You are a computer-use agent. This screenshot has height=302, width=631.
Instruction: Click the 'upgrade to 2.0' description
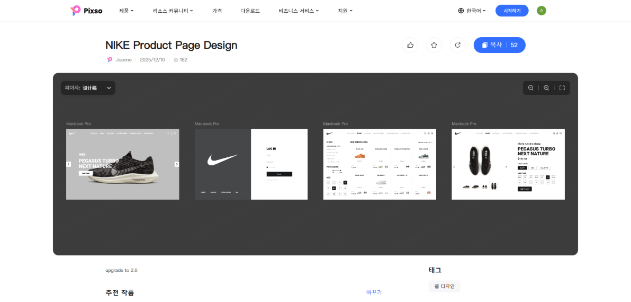tap(122, 270)
